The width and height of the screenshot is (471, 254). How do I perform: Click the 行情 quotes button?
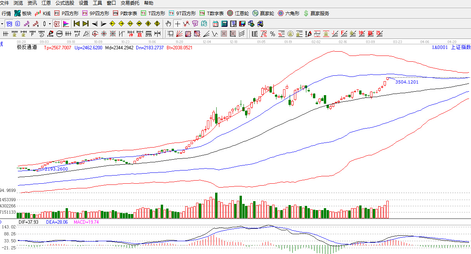coord(6,13)
